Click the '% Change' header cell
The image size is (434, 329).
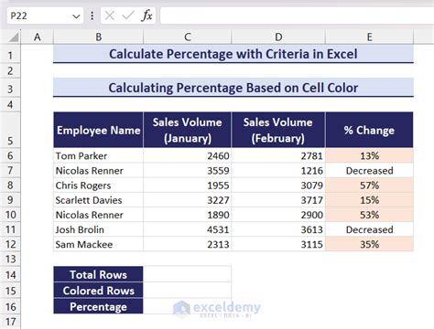(369, 130)
